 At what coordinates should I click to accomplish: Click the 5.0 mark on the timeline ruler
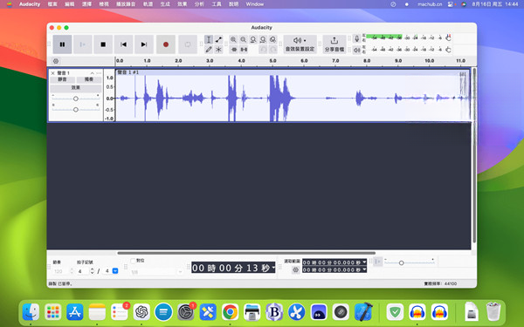pyautogui.click(x=272, y=61)
